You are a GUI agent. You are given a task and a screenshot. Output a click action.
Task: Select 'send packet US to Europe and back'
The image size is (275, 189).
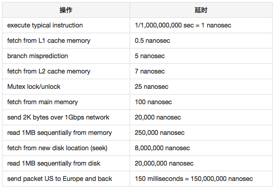[x=60, y=179]
